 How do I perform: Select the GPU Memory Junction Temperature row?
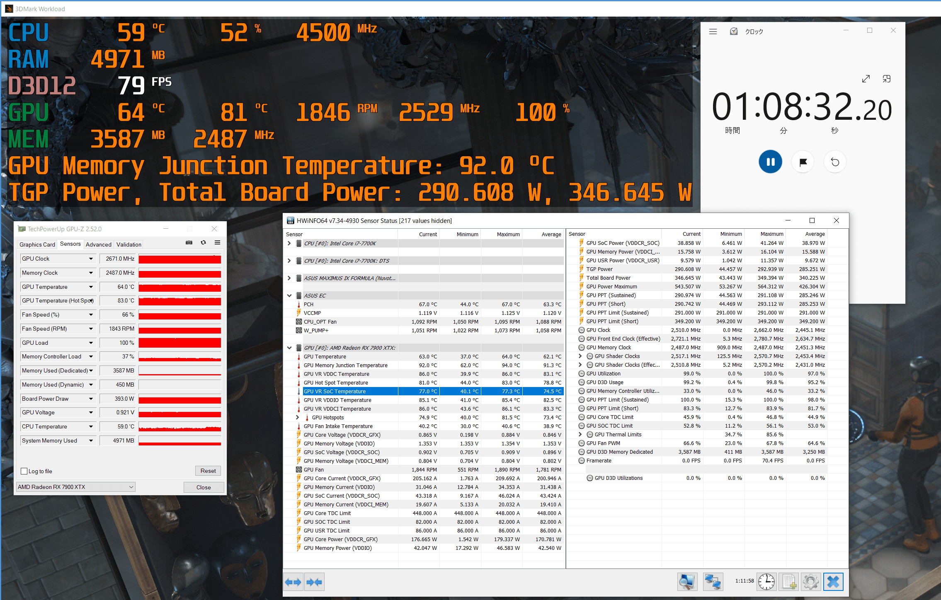click(x=424, y=365)
